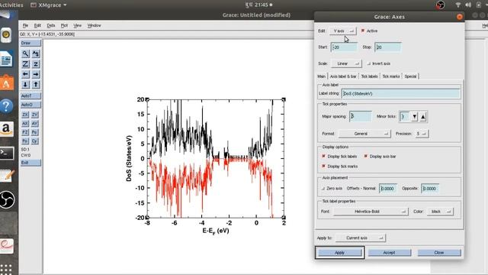Switch to Tick marks tab
The height and width of the screenshot is (275, 488).
391,76
